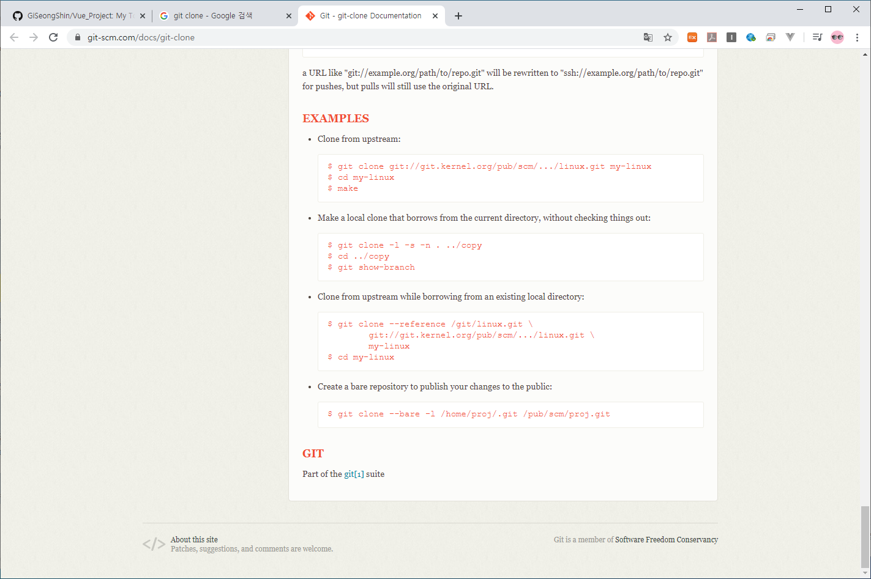Minimize the Chrome window
871x579 pixels.
(800, 9)
